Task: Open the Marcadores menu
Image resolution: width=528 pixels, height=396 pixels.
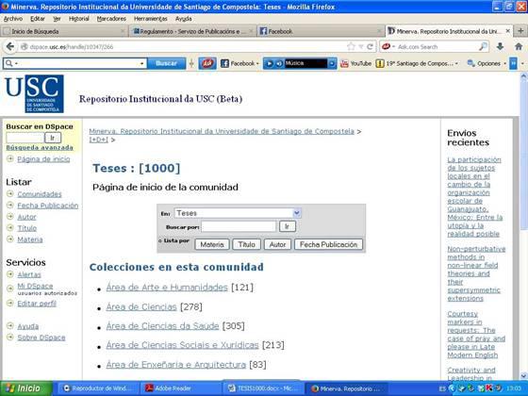Action: (111, 19)
